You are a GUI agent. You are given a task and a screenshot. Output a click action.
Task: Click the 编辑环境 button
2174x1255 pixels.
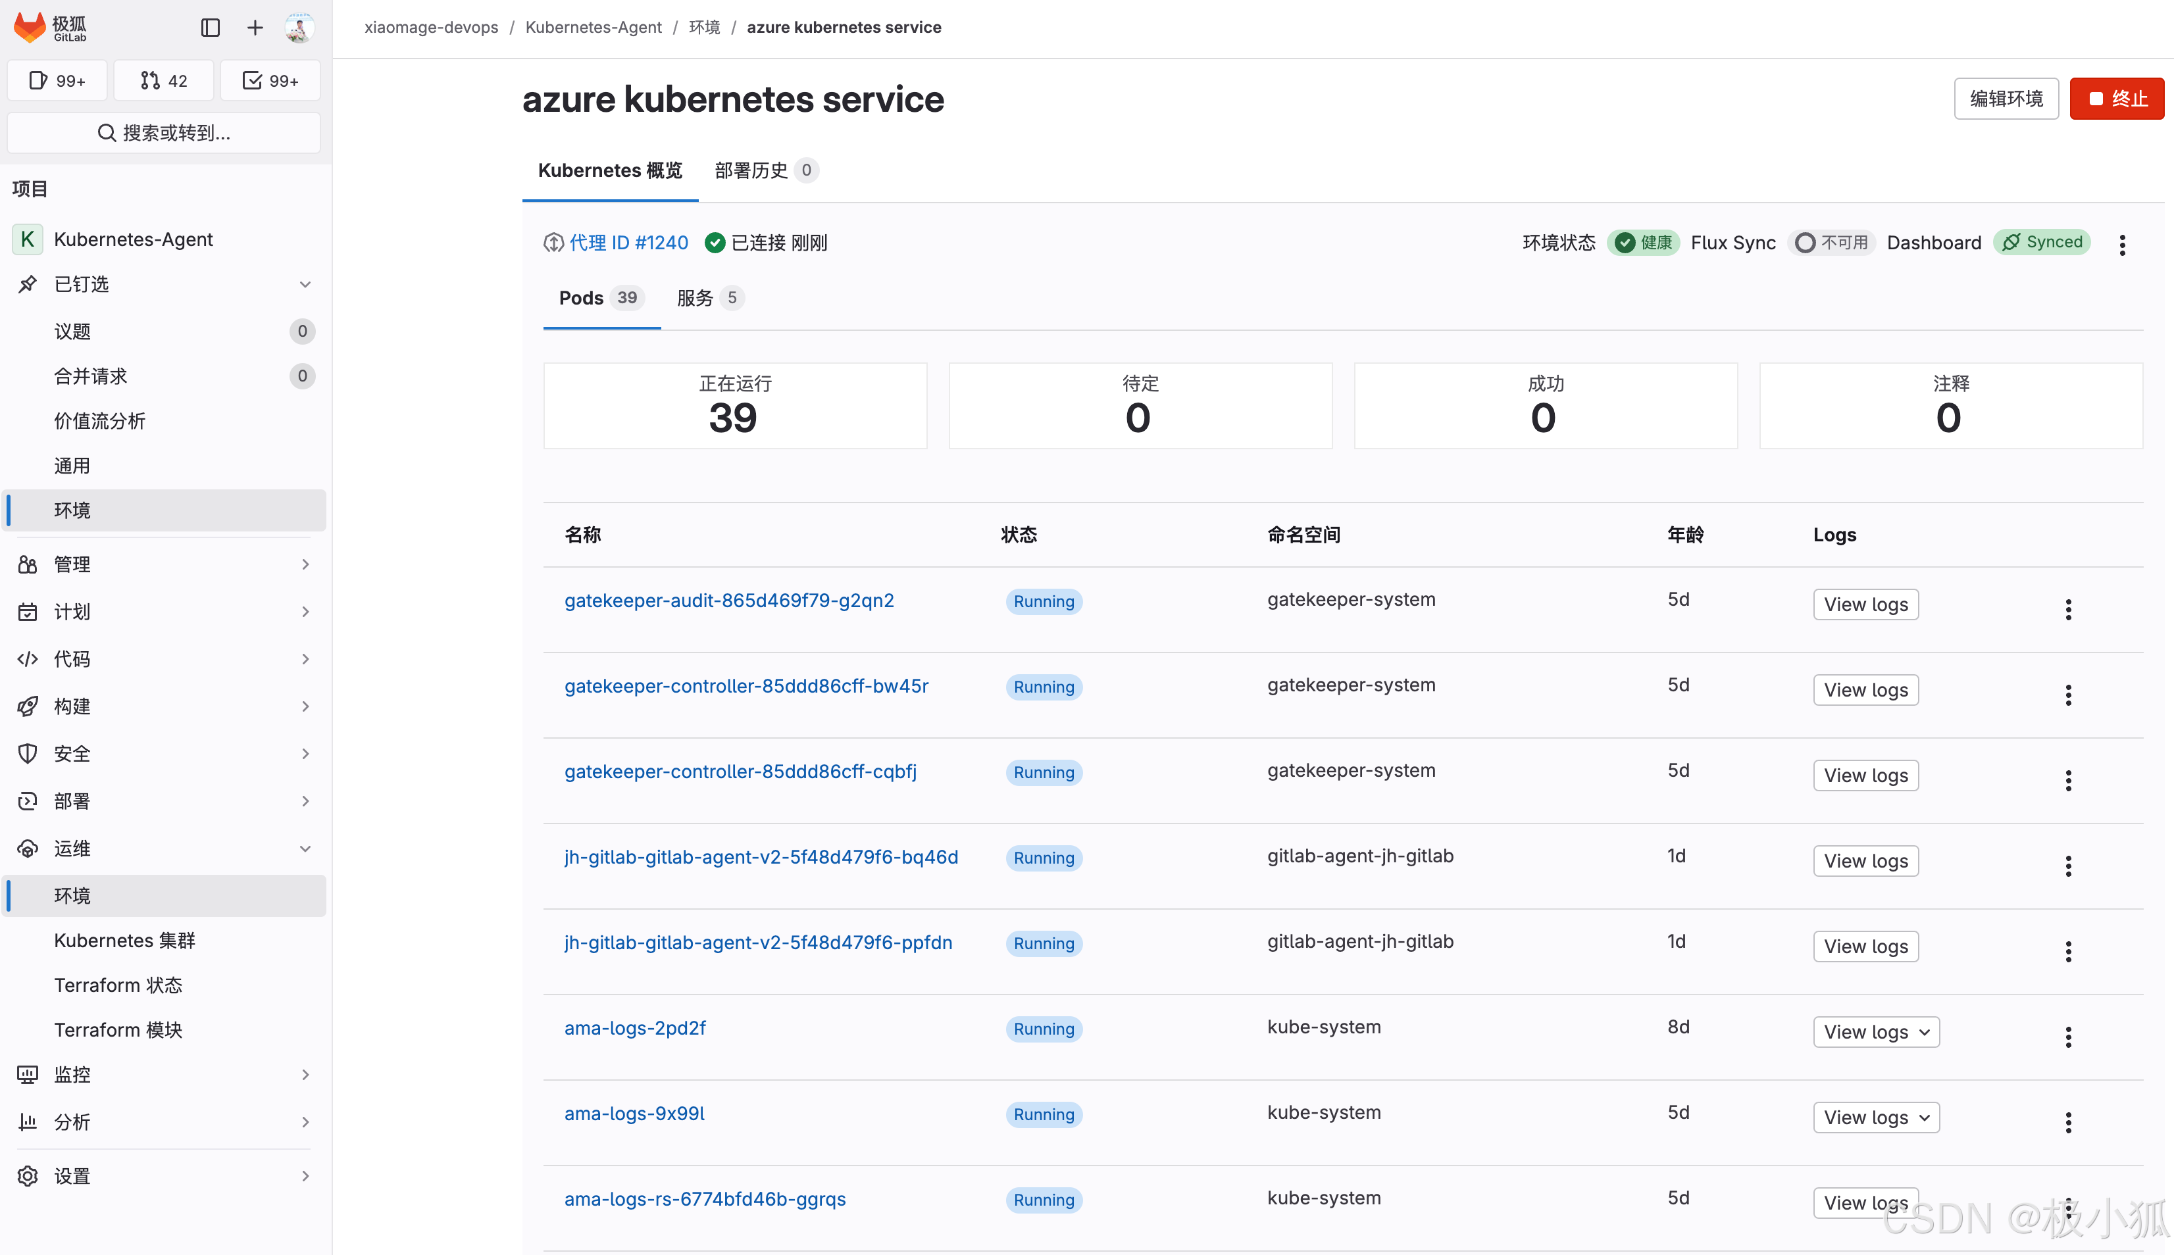2006,98
